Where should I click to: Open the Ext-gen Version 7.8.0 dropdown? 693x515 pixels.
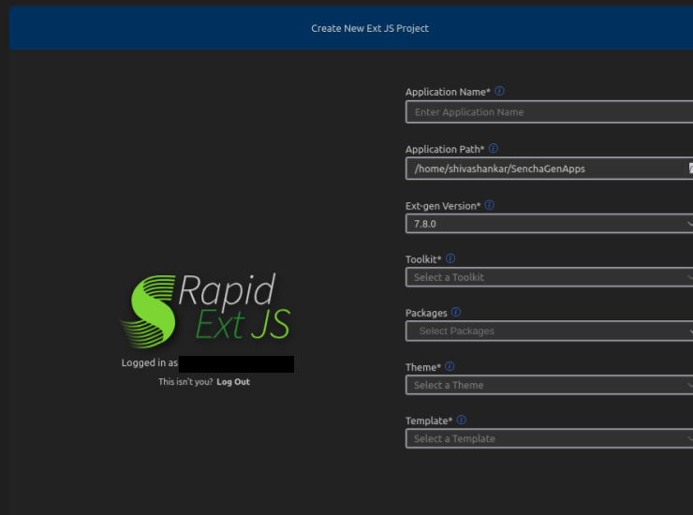548,224
